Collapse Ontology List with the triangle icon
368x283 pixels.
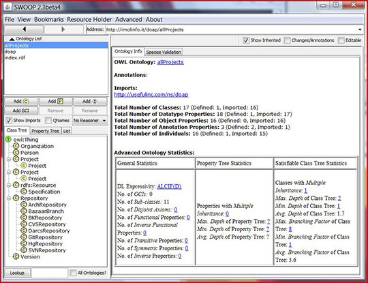coord(12,39)
